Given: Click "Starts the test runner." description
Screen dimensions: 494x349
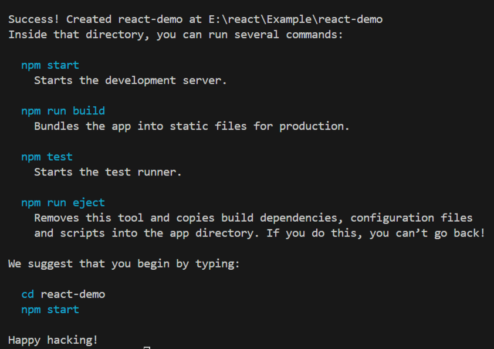Looking at the screenshot, I should pos(108,172).
